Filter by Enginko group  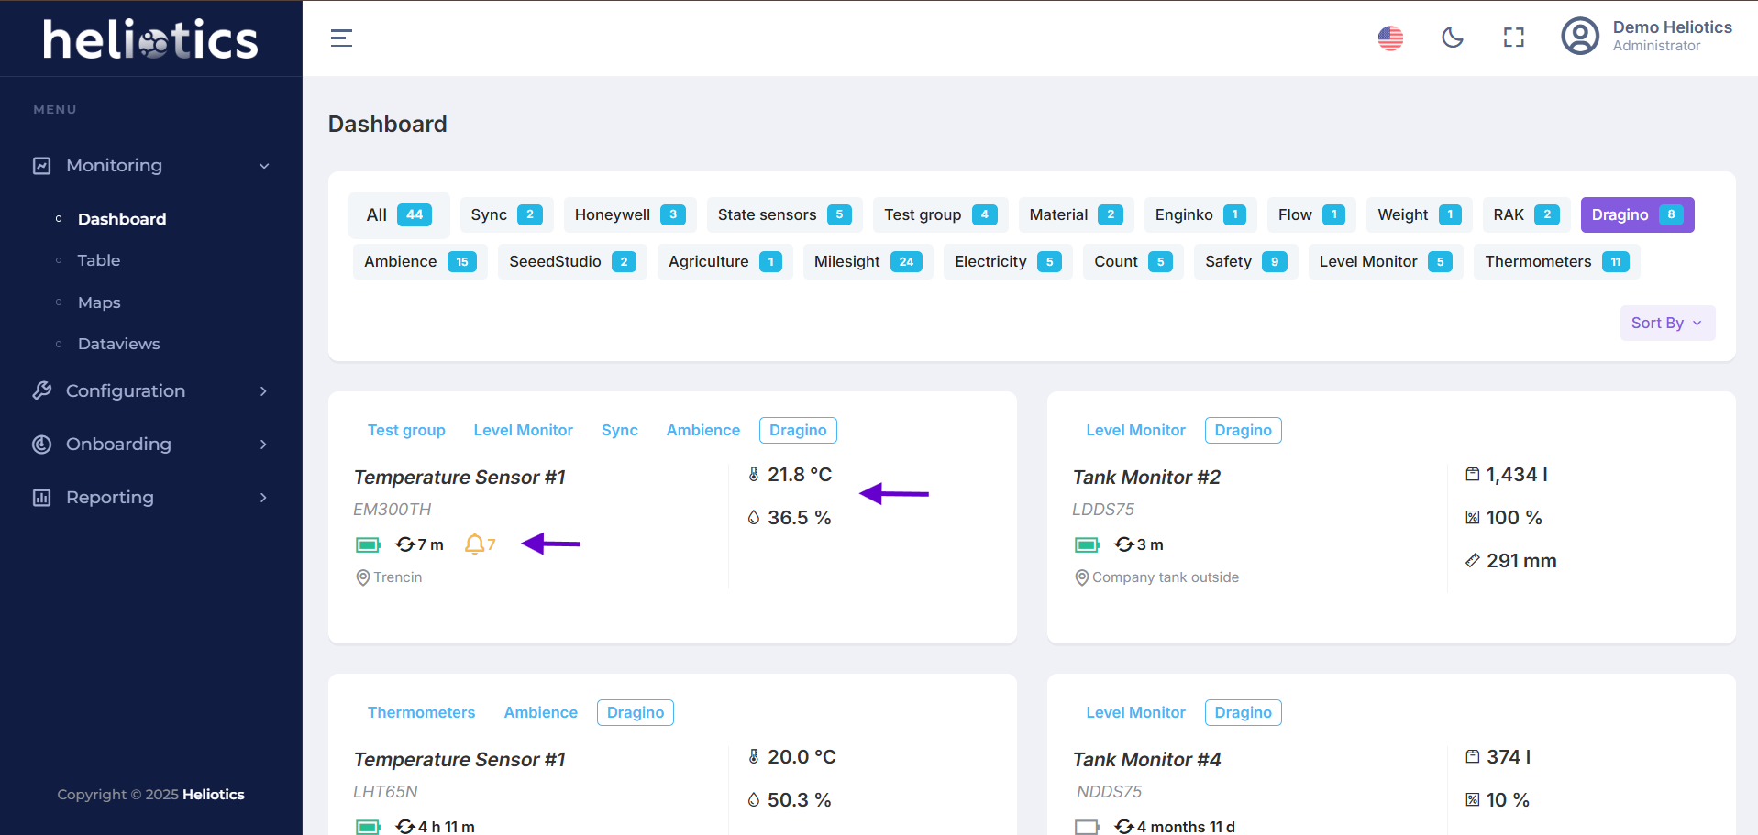1200,214
